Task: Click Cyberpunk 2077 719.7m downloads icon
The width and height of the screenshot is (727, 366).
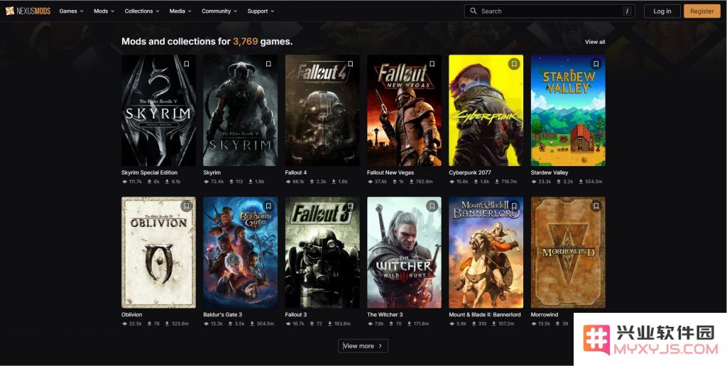Action: (496, 182)
